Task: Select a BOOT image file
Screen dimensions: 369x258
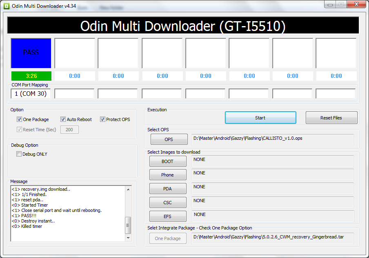Action: pos(167,161)
